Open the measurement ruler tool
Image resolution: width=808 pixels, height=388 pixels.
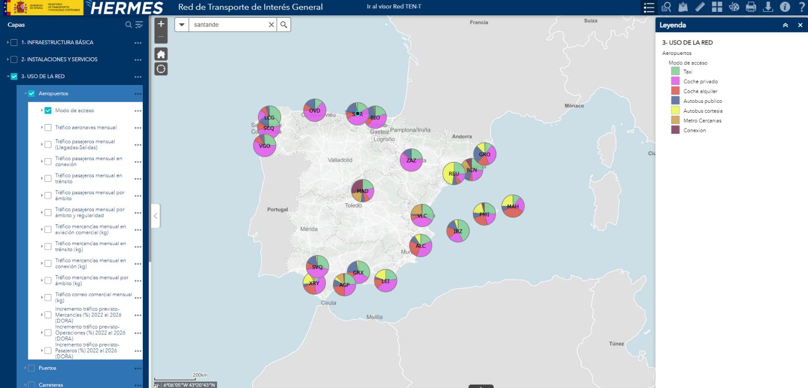click(700, 7)
